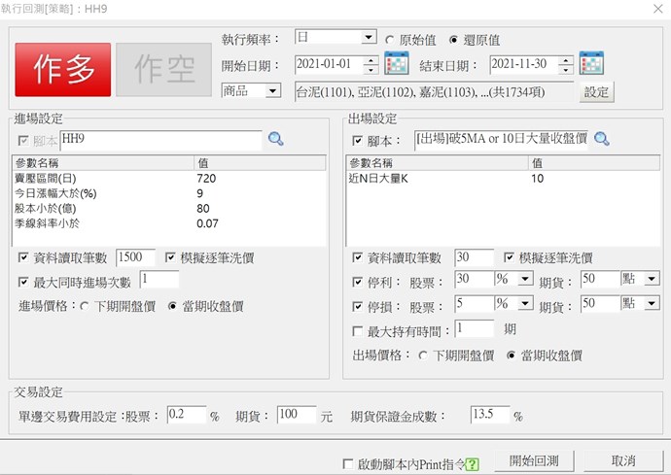Click the start date spinner arrows

(371, 65)
